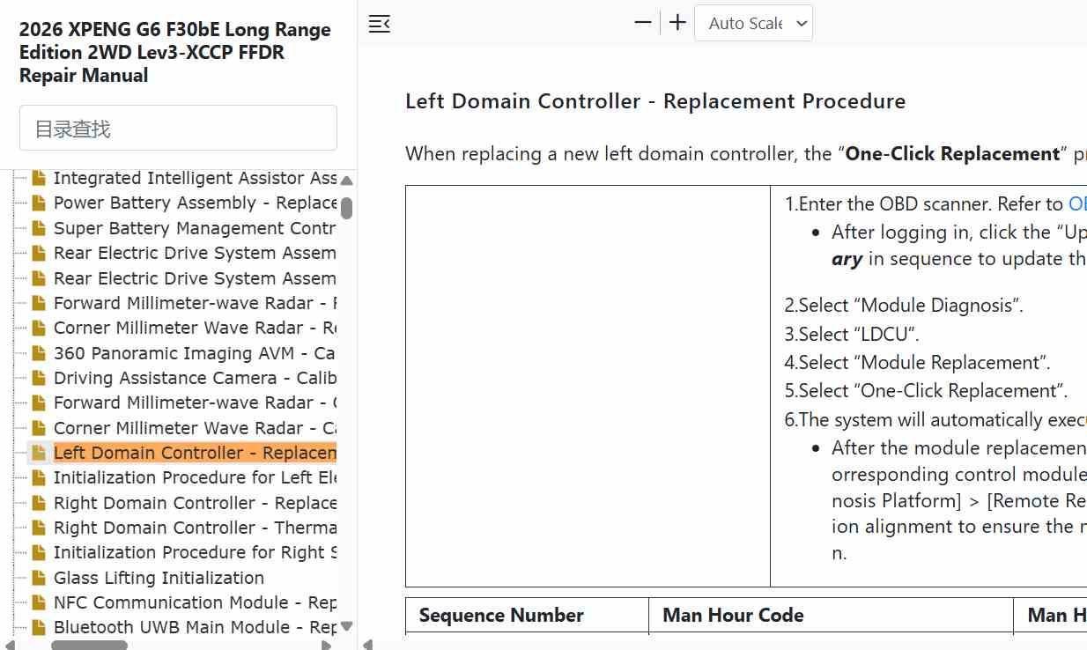The height and width of the screenshot is (650, 1087).
Task: Click sidebar vertical scrollbar down arrow
Action: coord(346,626)
